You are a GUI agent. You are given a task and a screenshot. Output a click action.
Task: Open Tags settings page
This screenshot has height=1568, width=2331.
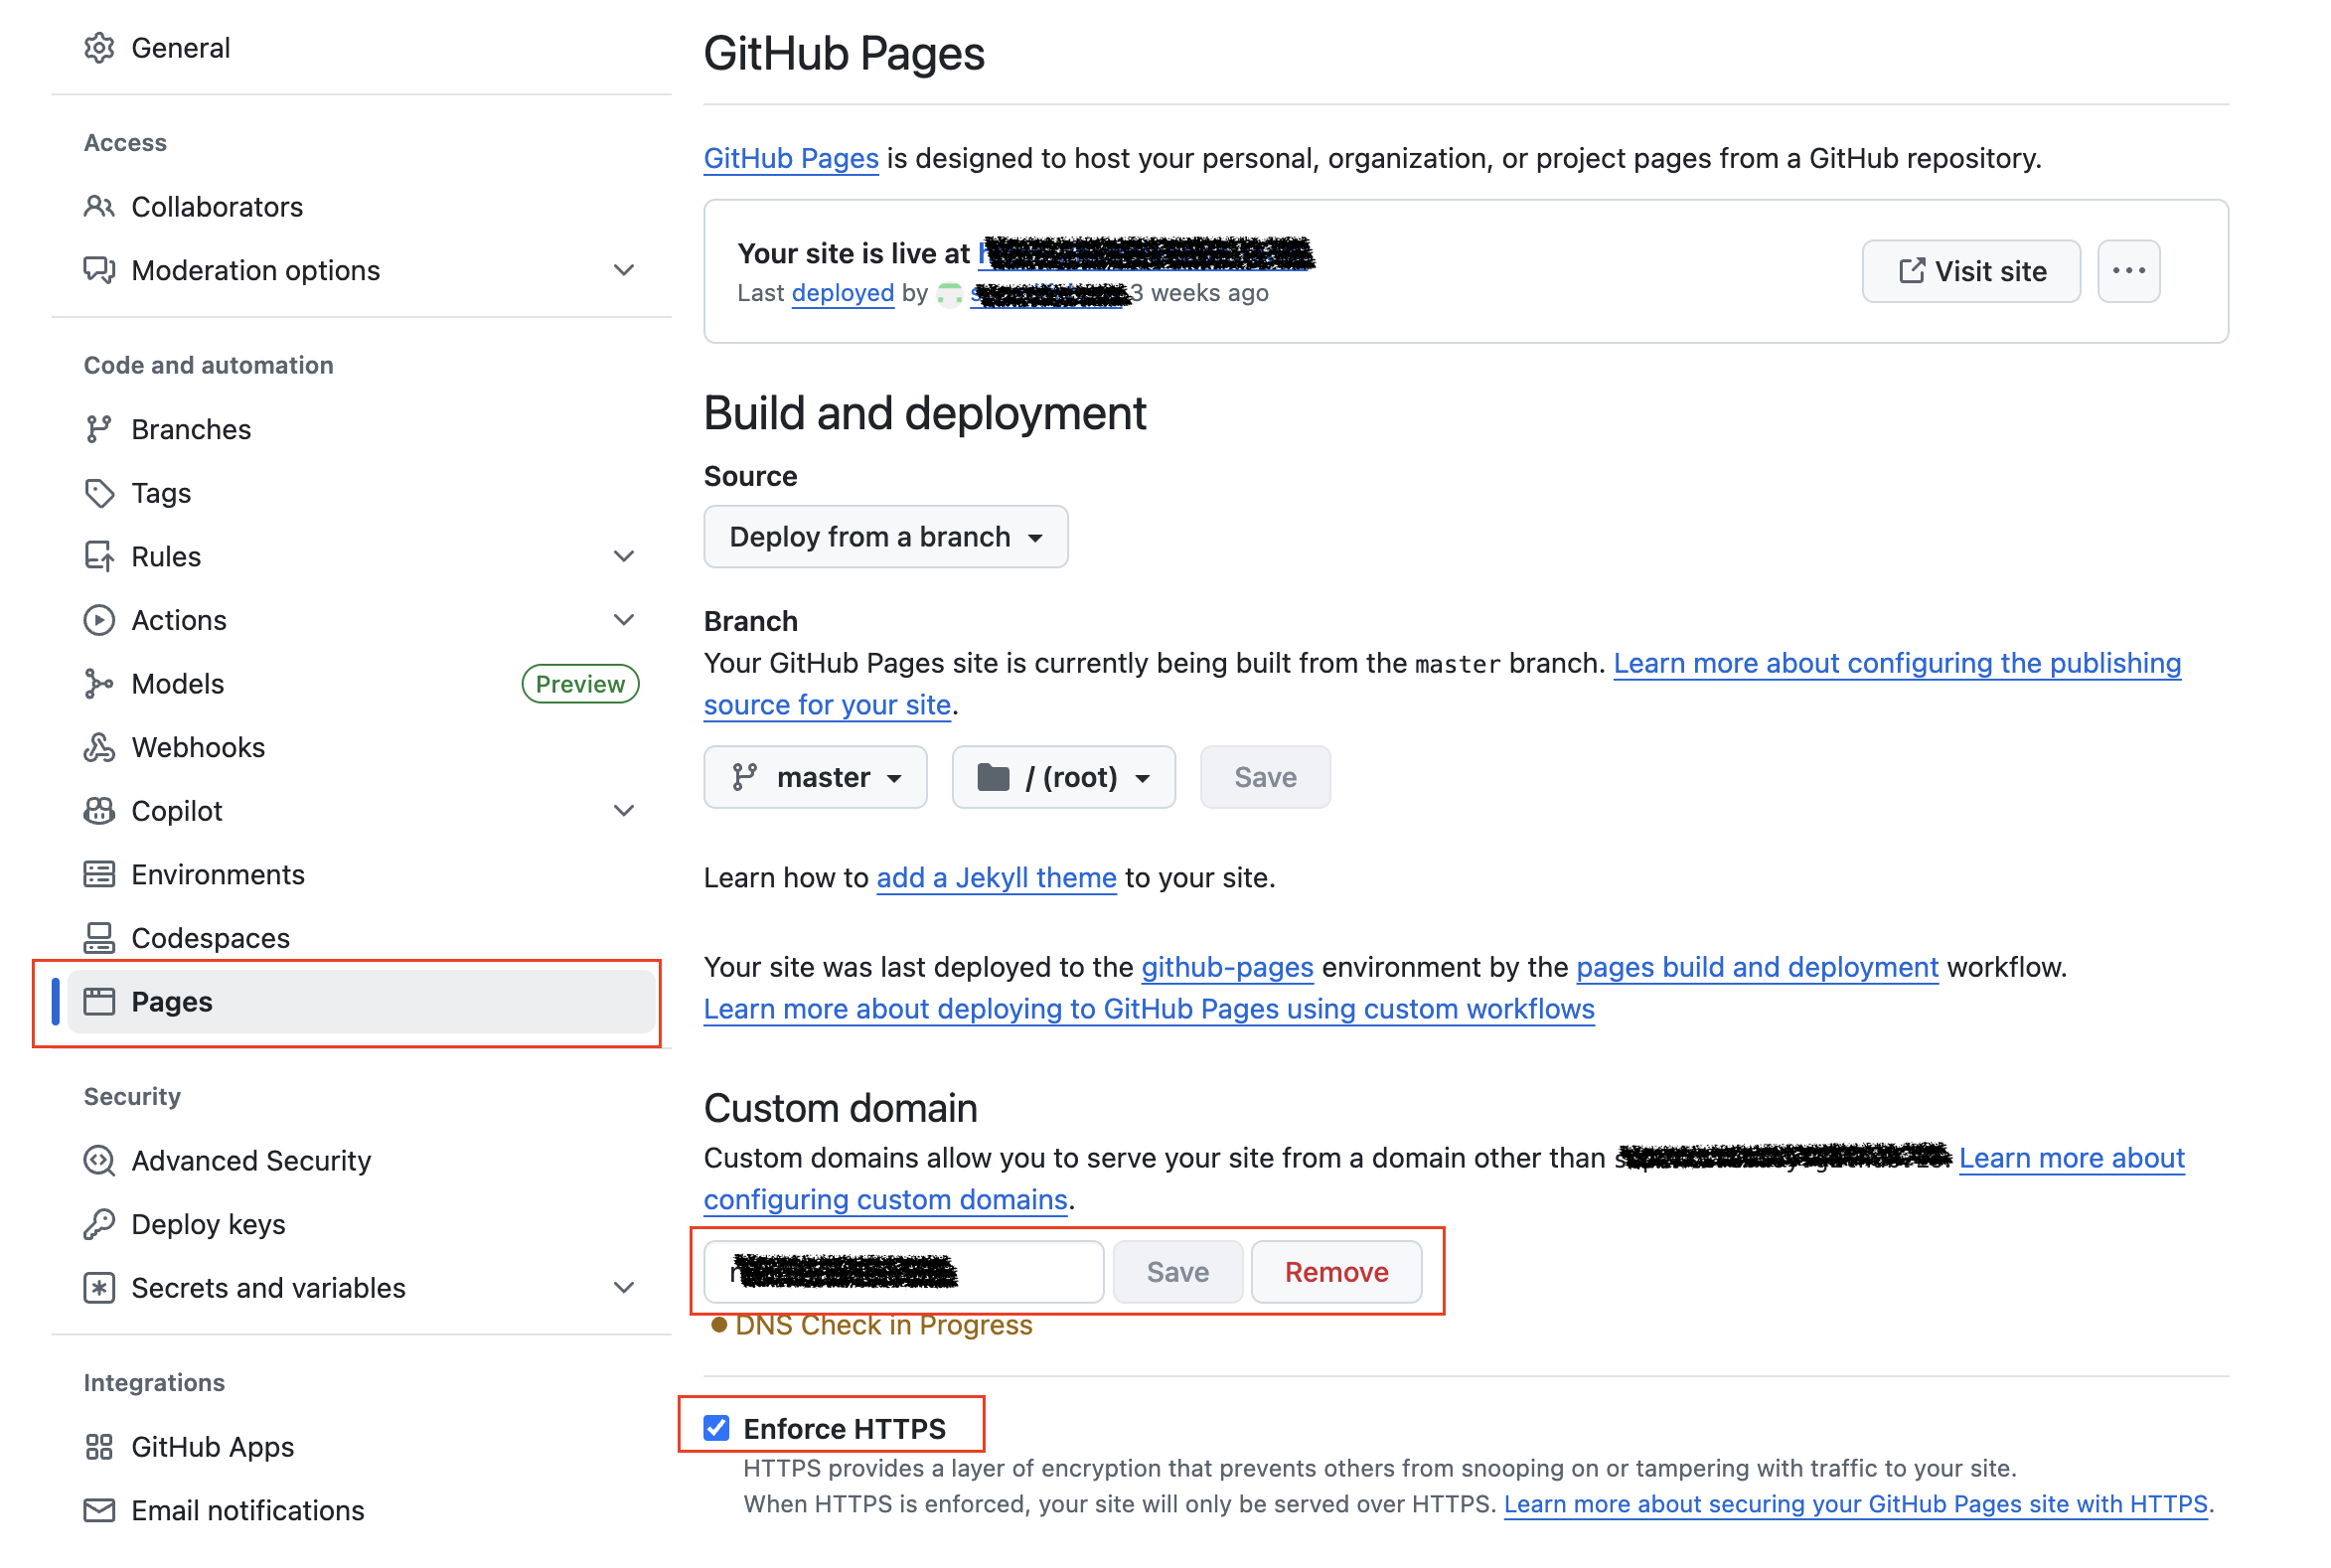click(x=360, y=493)
